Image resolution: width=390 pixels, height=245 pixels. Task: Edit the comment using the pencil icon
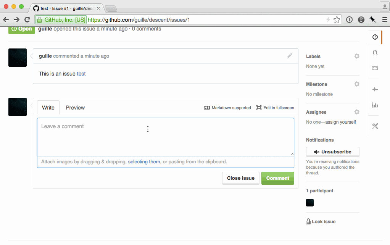290,56
